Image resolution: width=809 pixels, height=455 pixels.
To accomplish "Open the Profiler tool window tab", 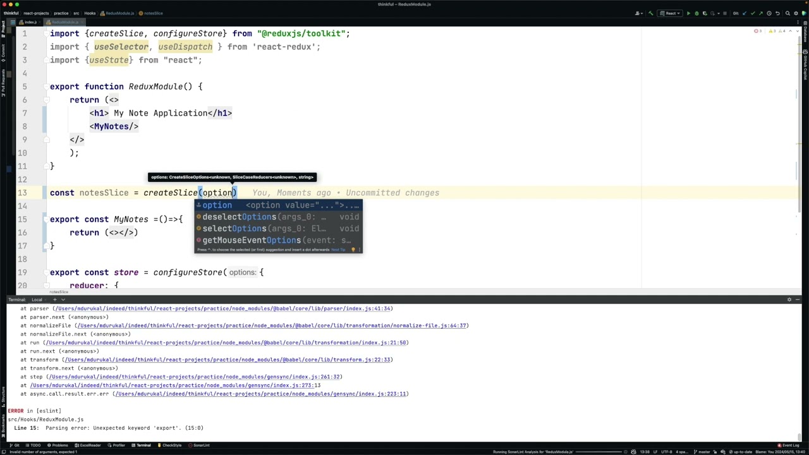I will point(116,446).
